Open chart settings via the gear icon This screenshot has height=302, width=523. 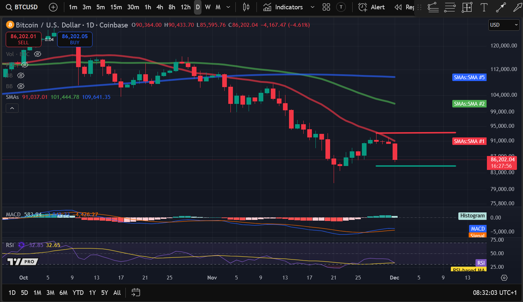pos(504,277)
